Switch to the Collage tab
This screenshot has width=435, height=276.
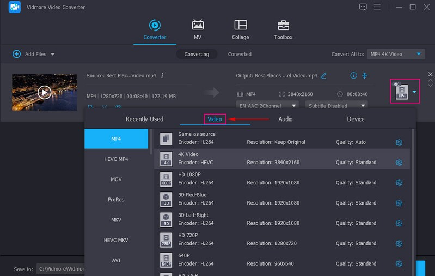point(240,30)
